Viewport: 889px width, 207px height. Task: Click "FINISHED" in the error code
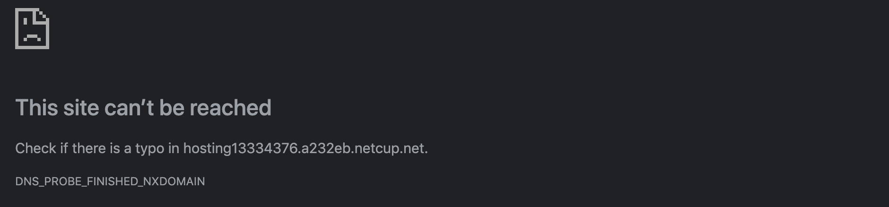pyautogui.click(x=107, y=181)
